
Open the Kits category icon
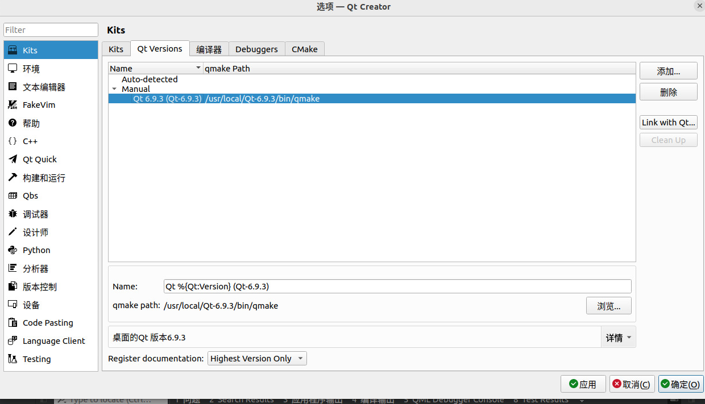coord(13,50)
